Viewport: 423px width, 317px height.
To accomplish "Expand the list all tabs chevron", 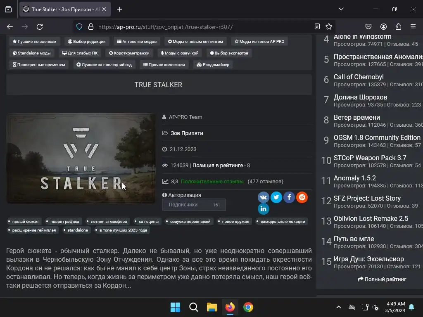I will point(341,9).
